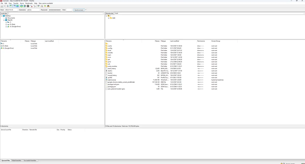Open the Server menu
This screenshot has width=305, height=164.
click(22, 3)
